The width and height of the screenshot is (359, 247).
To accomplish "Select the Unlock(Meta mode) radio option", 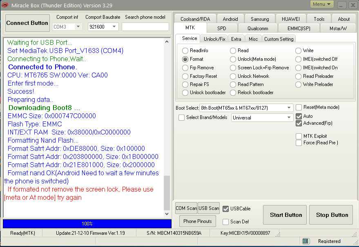I will [x=233, y=59].
